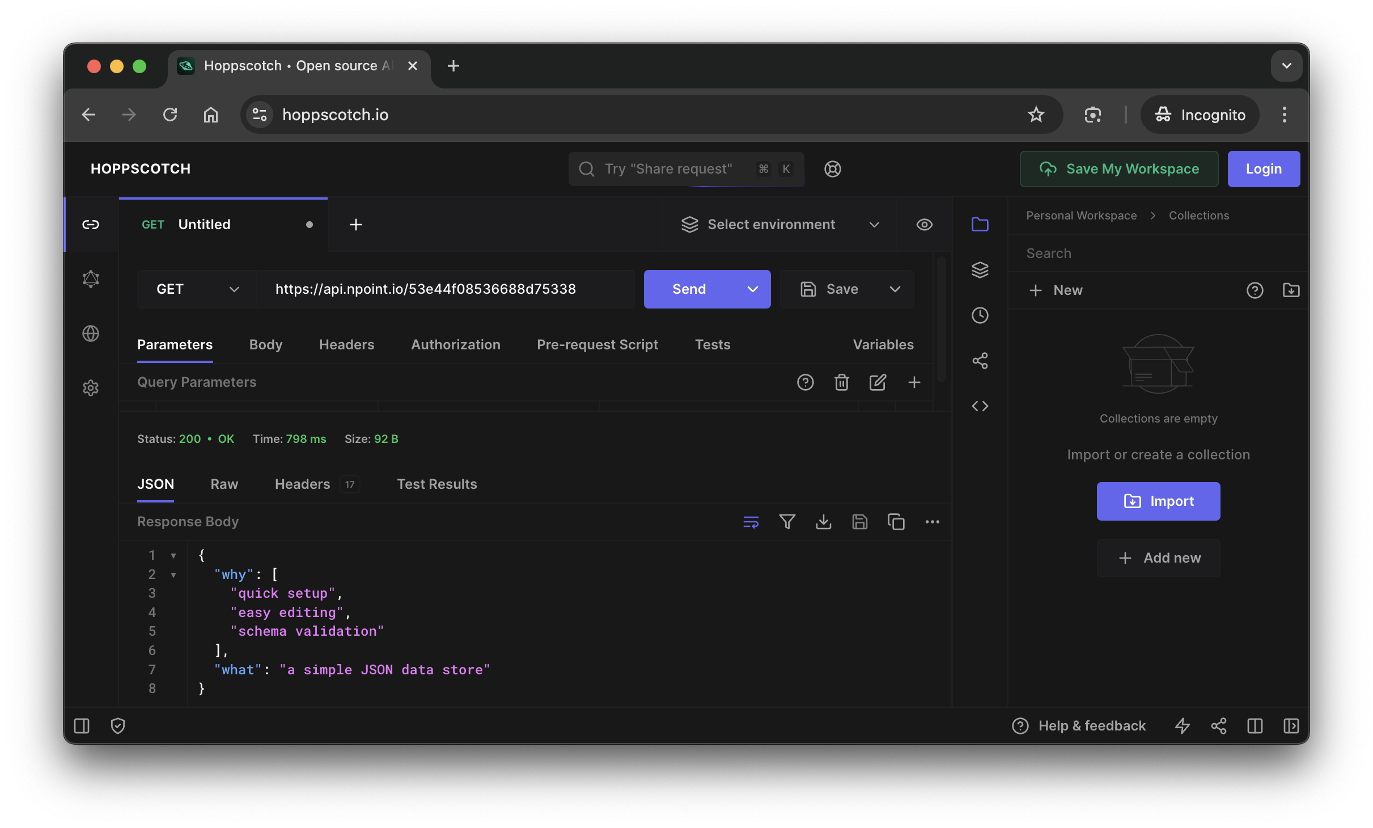Reload the page in browser toolbar
The width and height of the screenshot is (1373, 828).
tap(170, 115)
